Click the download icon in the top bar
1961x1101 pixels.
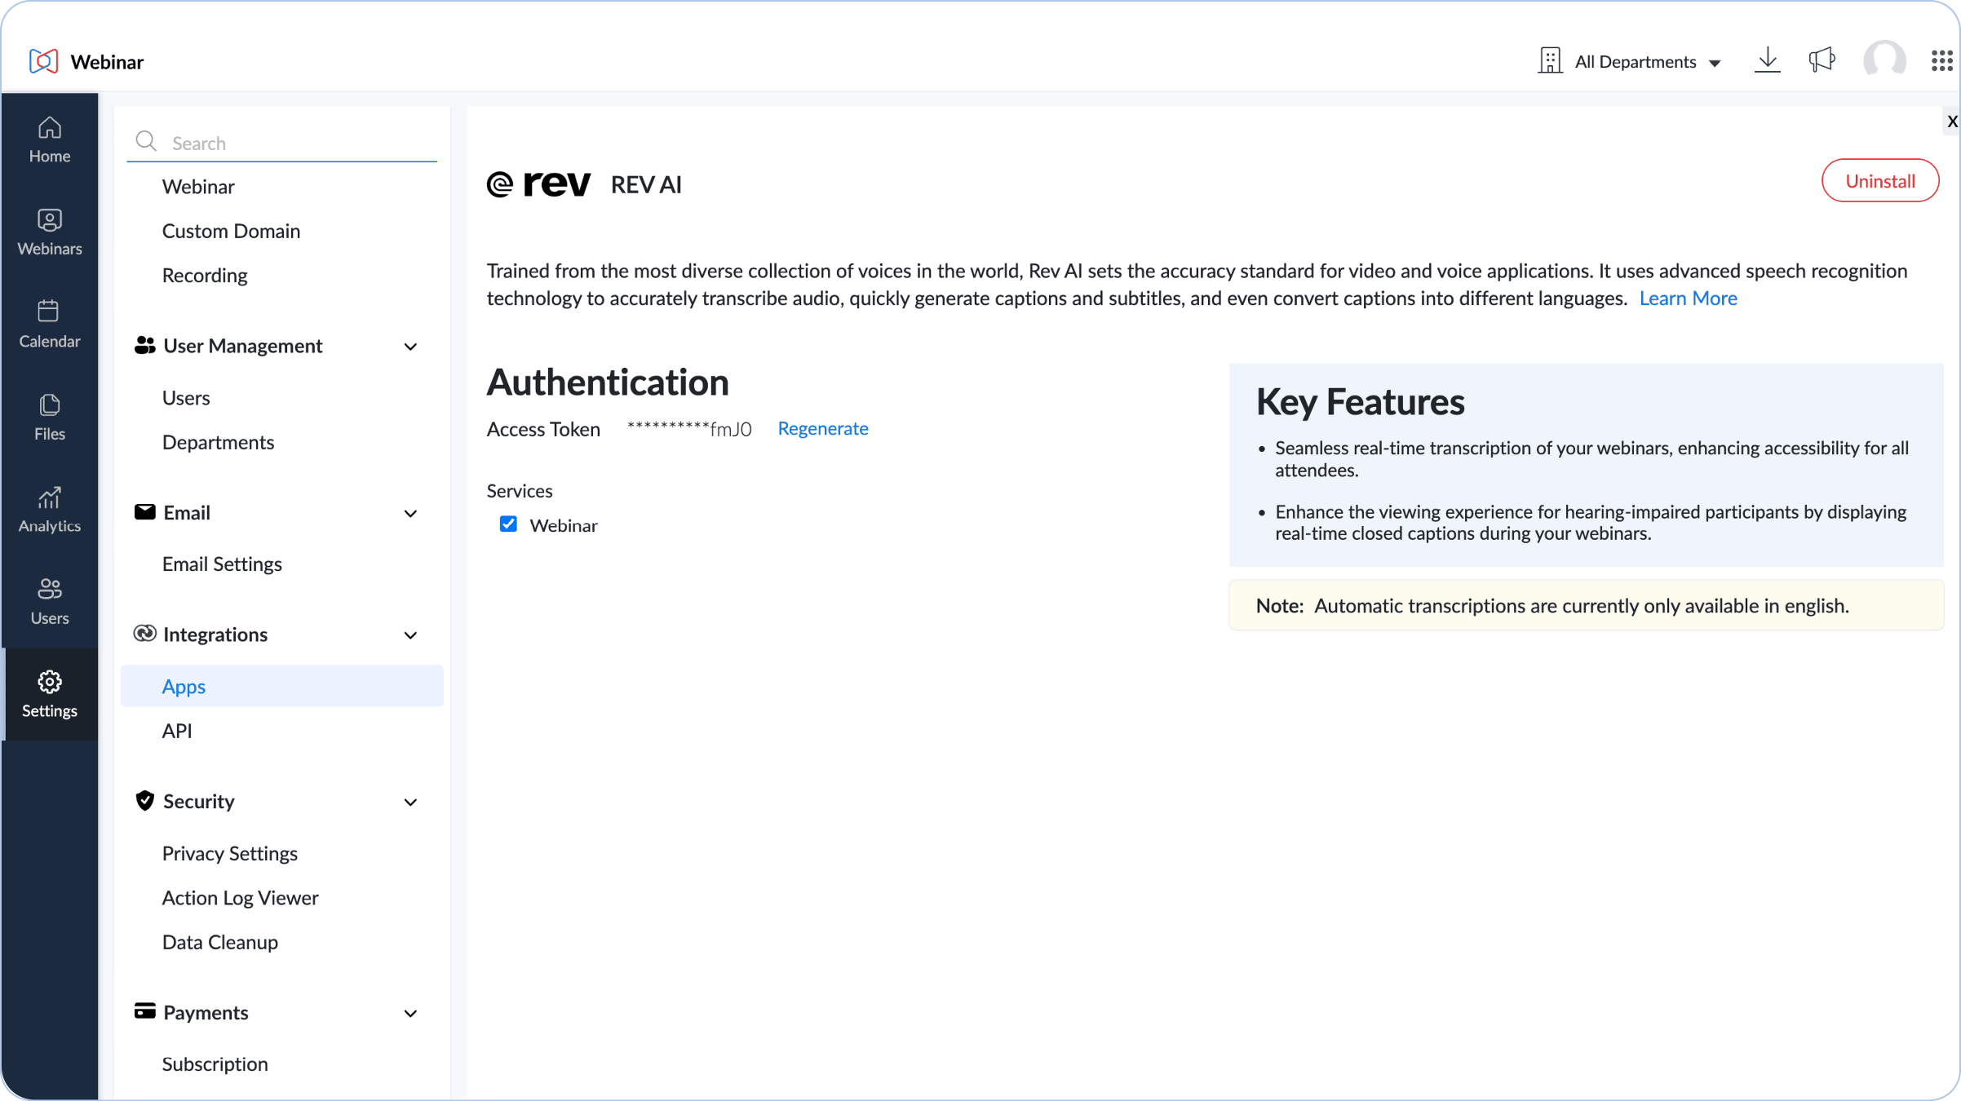point(1767,60)
